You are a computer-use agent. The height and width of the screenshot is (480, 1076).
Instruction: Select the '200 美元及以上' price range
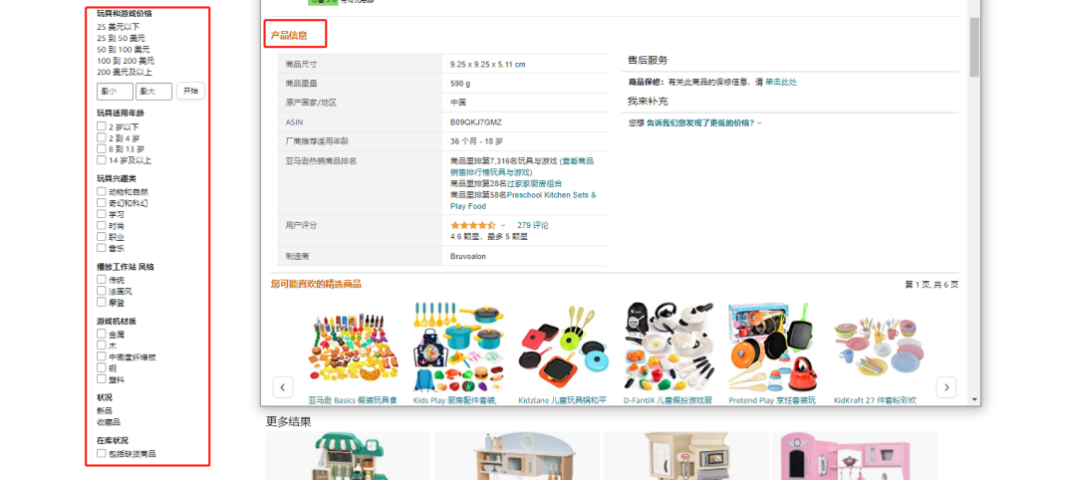point(125,72)
